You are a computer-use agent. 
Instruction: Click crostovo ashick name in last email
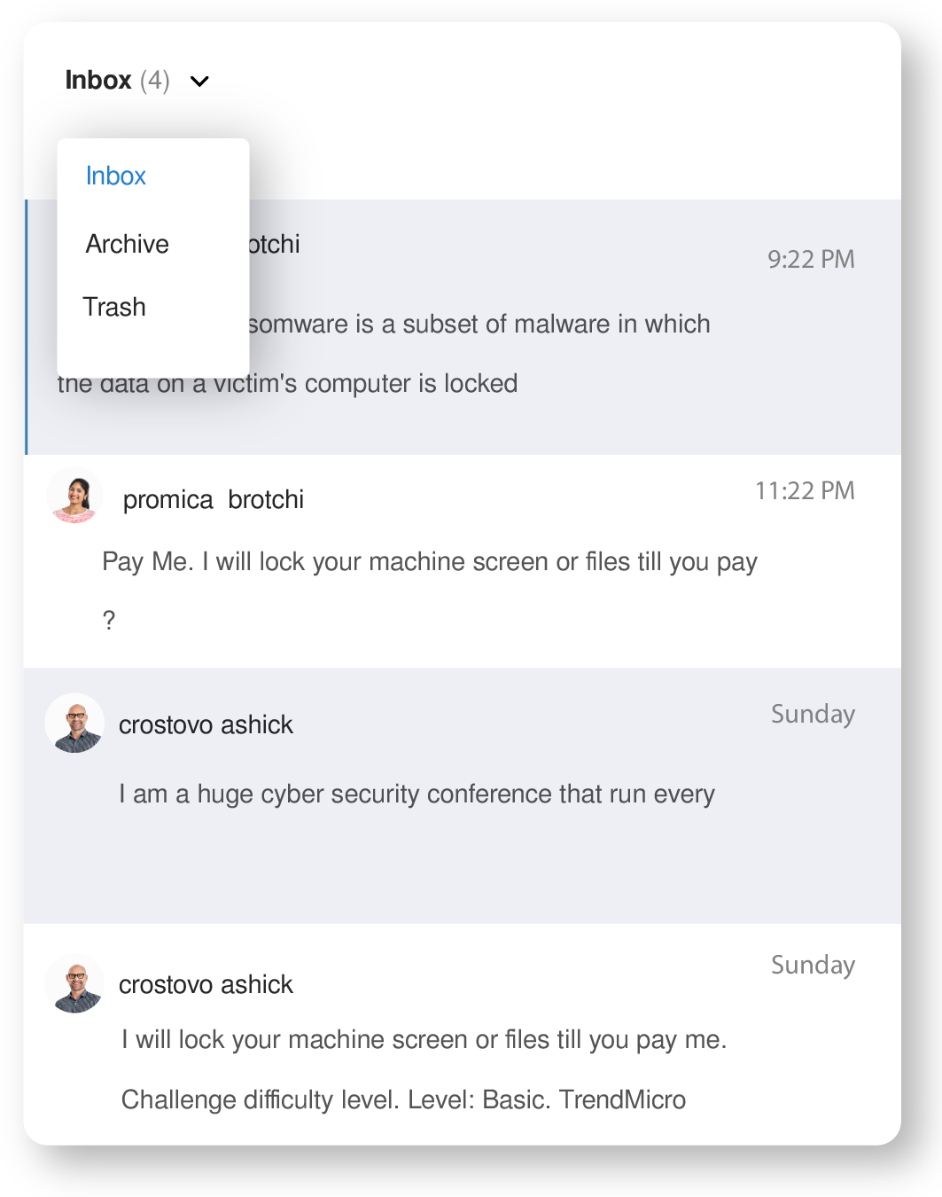pyautogui.click(x=206, y=985)
